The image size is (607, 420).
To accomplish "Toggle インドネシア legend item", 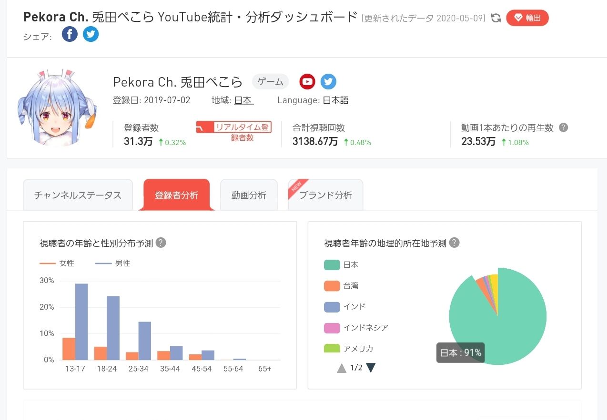I will click(x=356, y=328).
